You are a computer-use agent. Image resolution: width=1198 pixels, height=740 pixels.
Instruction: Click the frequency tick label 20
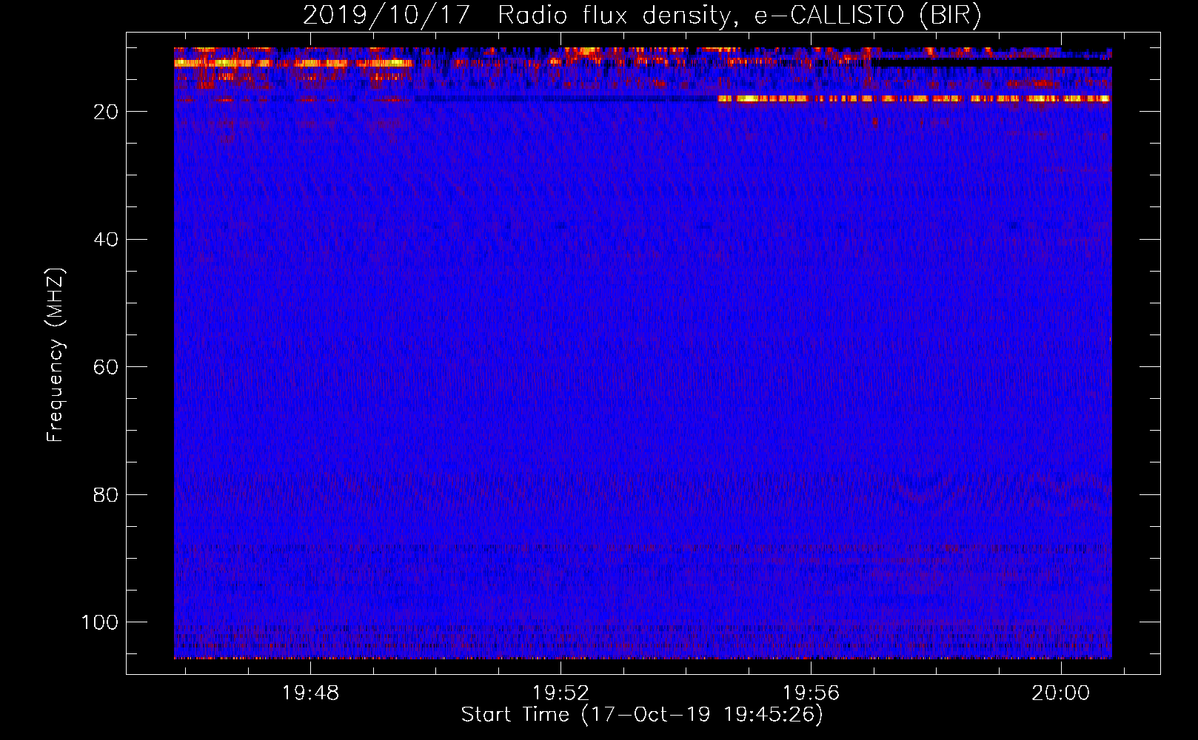coord(106,112)
